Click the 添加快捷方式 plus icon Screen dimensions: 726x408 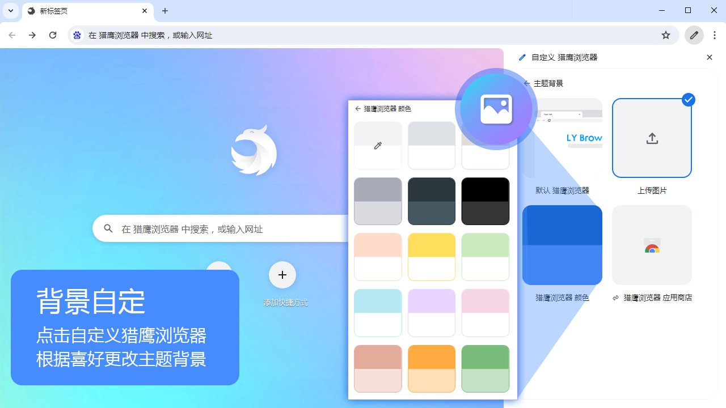[282, 275]
